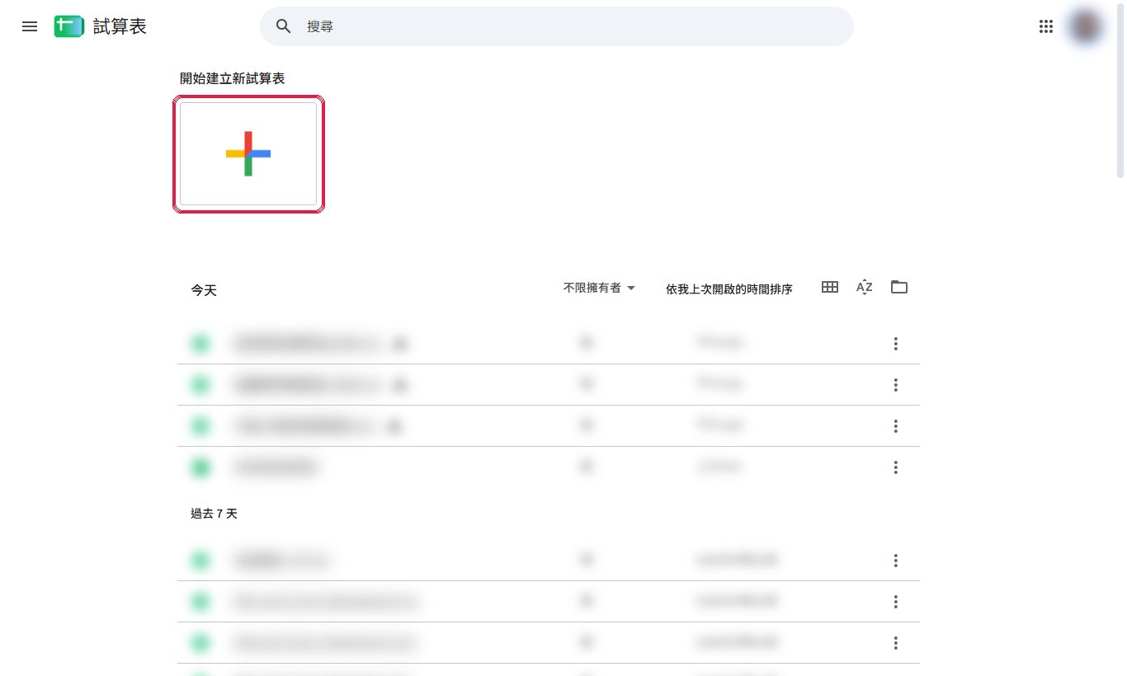Click the search magnifier icon
Viewport: 1127px width, 676px height.
[284, 26]
